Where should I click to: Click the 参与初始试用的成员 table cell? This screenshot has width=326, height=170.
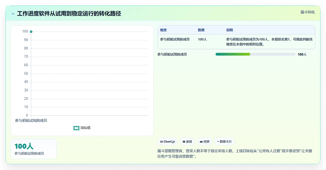point(175,39)
